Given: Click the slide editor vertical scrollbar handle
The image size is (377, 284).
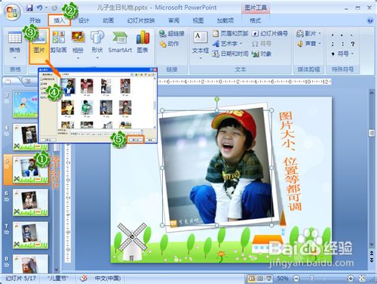Looking at the screenshot, I should tap(372, 133).
